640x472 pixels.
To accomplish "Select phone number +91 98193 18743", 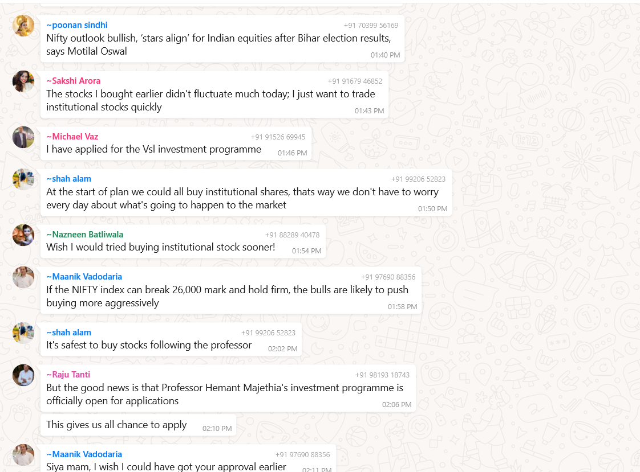I will [x=382, y=375].
